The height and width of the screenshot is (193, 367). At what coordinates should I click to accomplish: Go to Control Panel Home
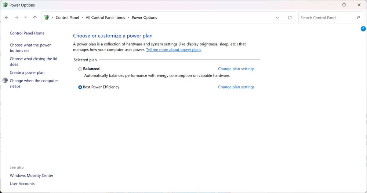[27, 33]
